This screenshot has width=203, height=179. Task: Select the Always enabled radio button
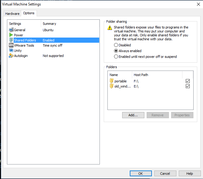pyautogui.click(x=116, y=51)
